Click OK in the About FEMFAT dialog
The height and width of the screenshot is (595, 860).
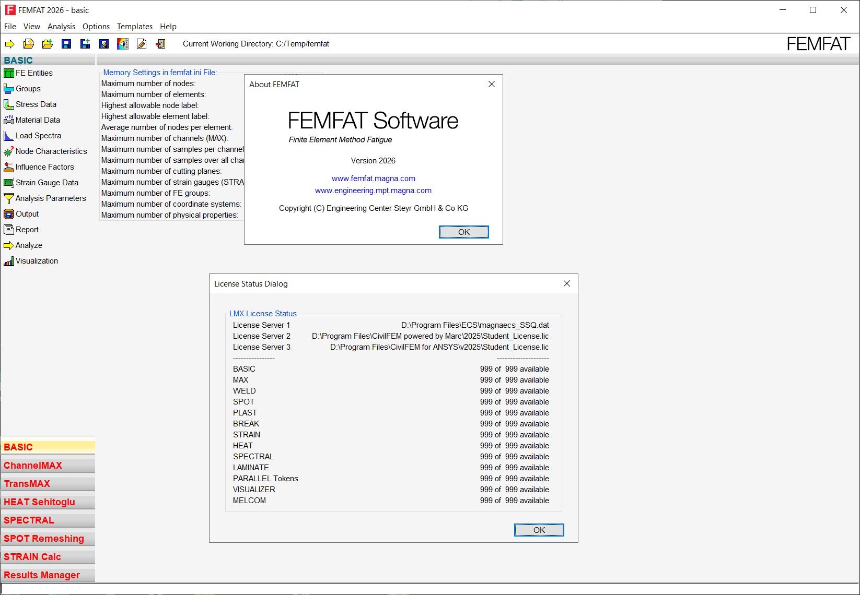tap(464, 232)
